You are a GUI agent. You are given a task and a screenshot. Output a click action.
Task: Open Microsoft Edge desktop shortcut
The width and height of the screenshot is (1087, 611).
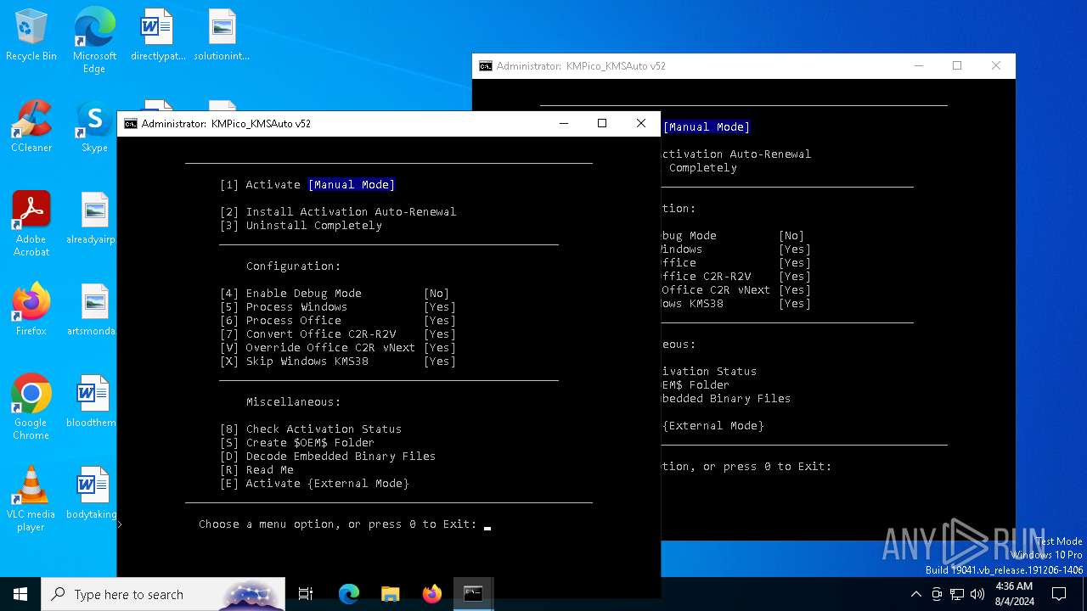point(94,40)
